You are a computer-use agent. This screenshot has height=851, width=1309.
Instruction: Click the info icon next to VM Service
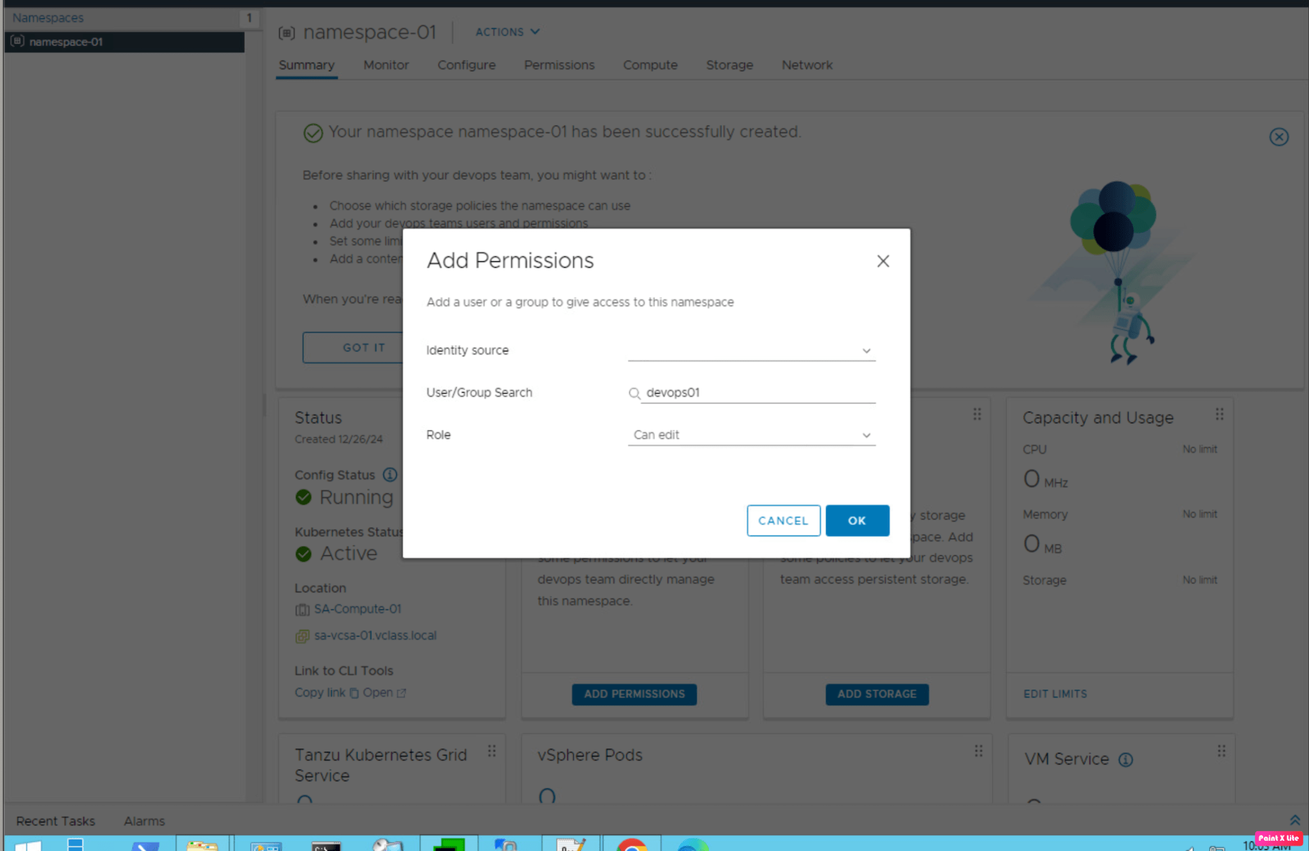(1126, 759)
